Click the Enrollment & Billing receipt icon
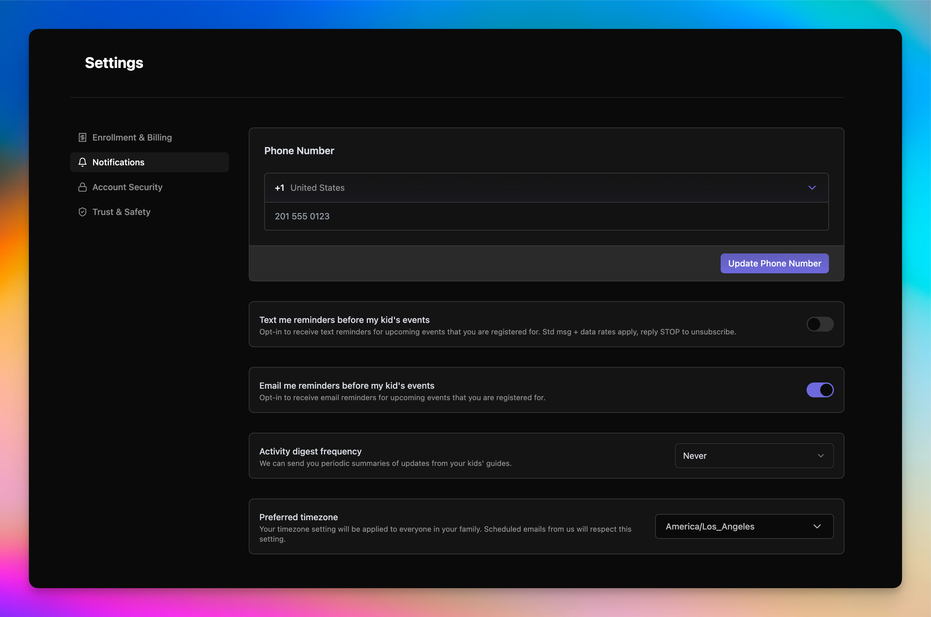The height and width of the screenshot is (617, 931). (82, 137)
